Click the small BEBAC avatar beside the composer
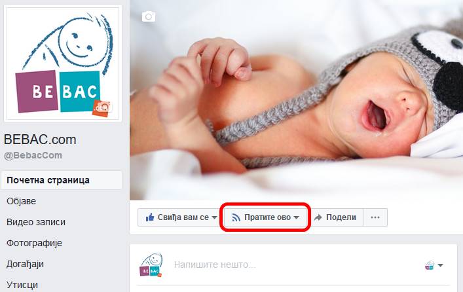 click(151, 265)
